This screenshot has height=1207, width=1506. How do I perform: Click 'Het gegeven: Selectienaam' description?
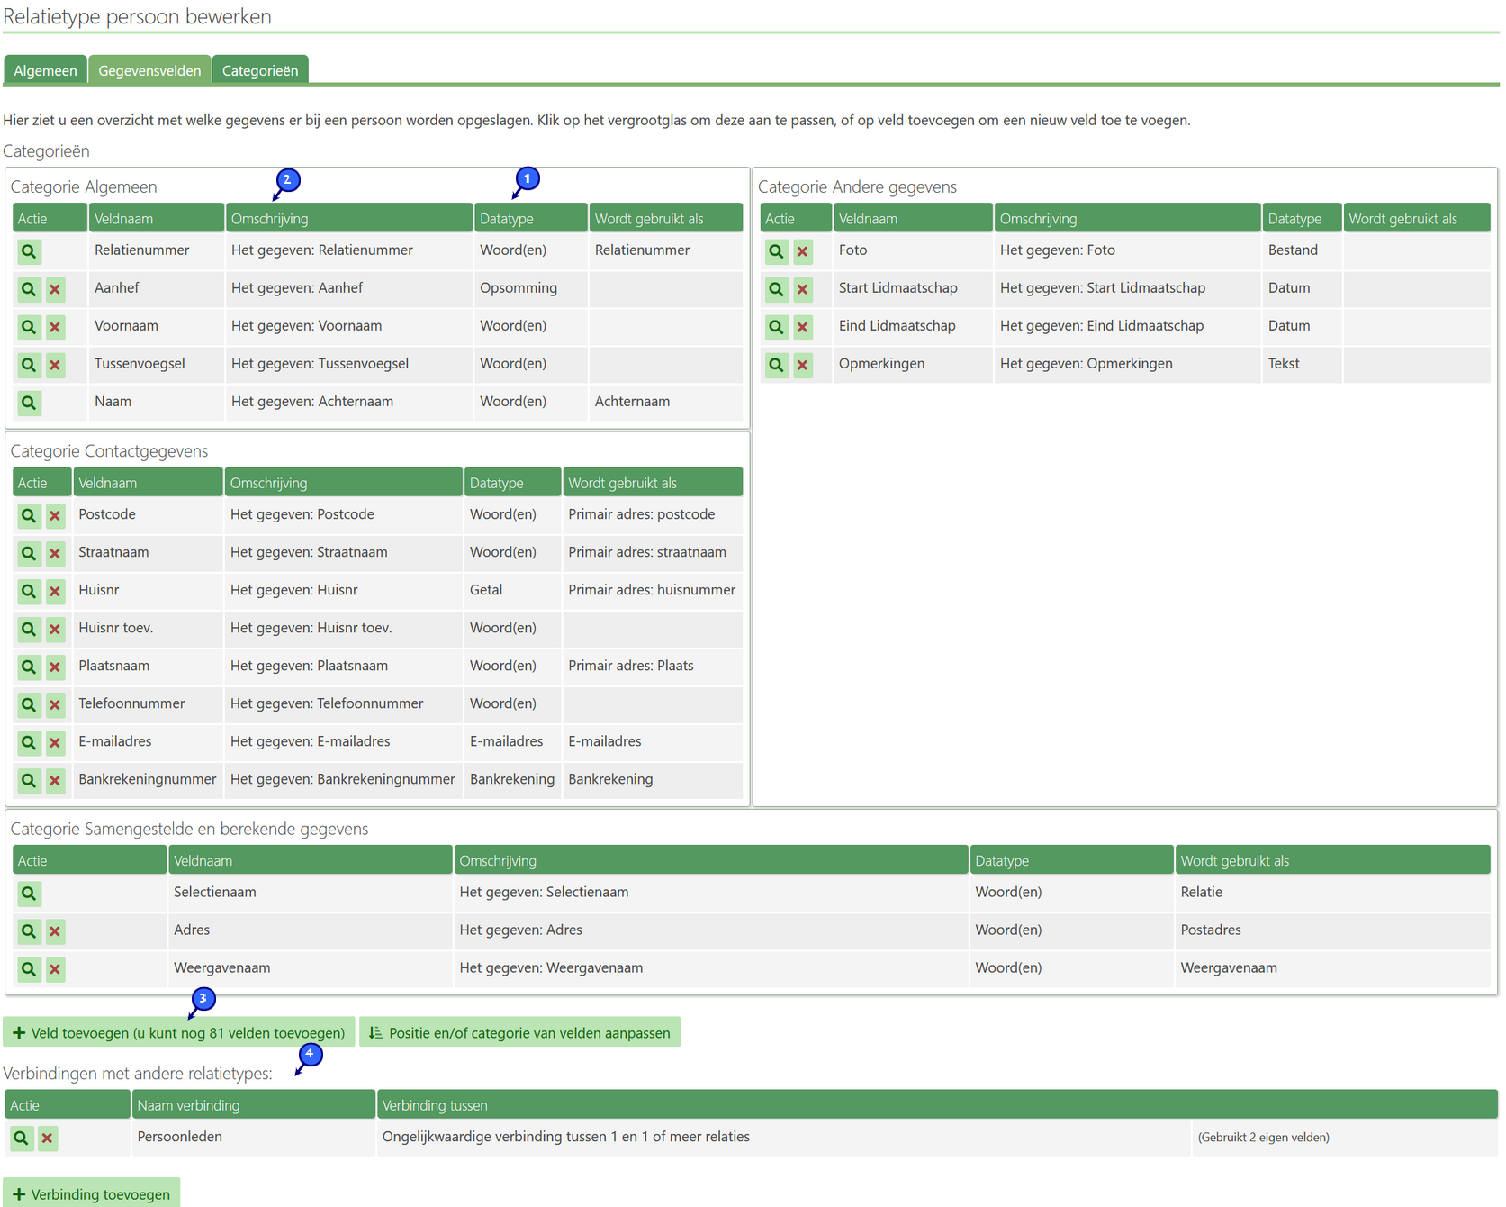(544, 892)
